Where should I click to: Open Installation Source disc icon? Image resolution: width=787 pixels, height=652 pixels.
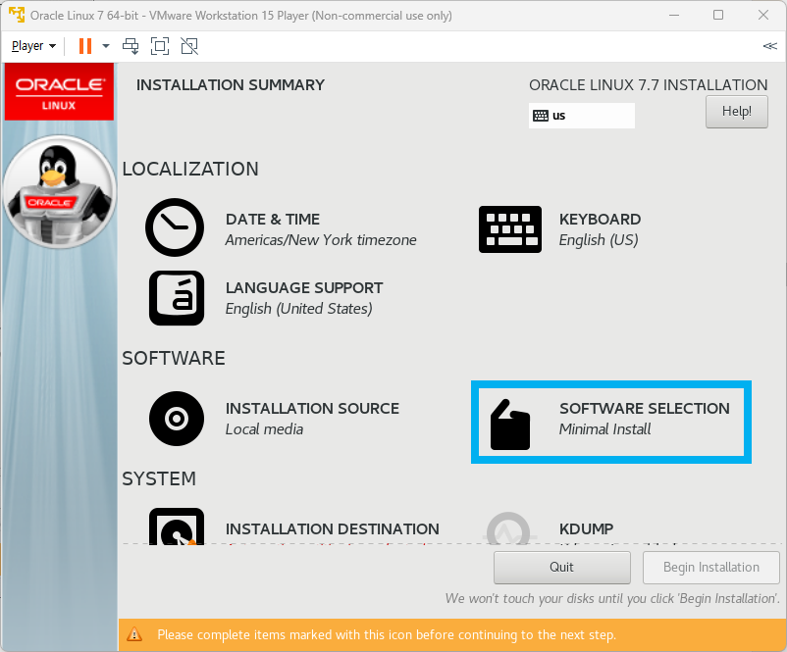click(177, 419)
